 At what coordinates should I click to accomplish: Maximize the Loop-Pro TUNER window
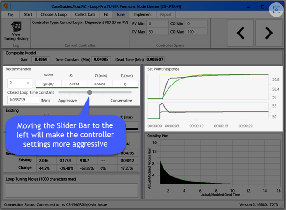pyautogui.click(x=263, y=7)
